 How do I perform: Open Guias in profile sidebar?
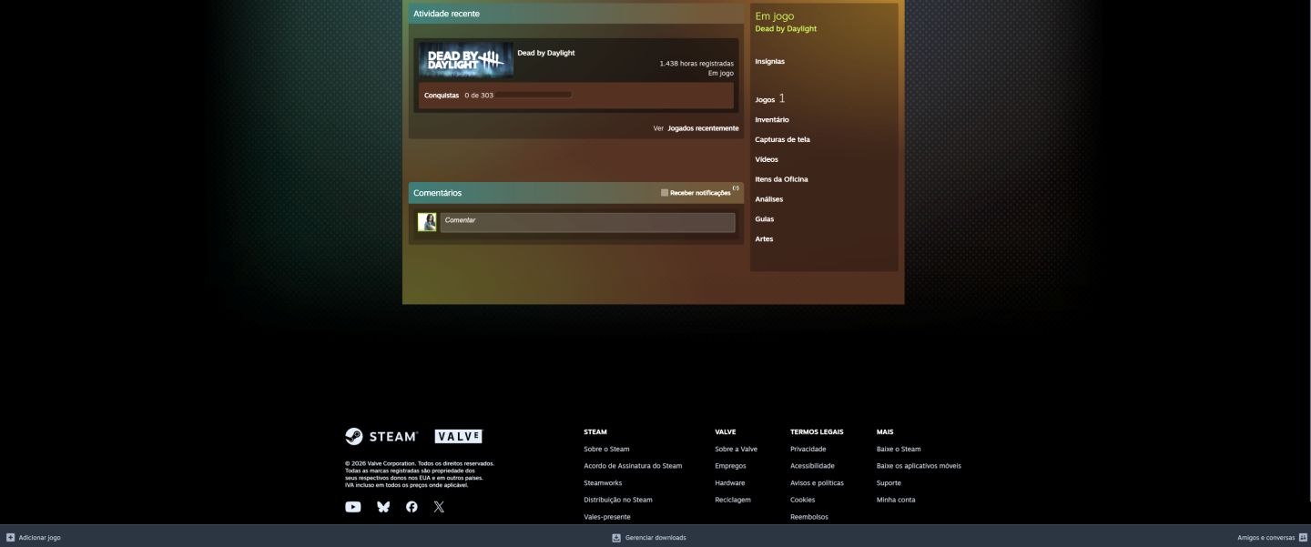(765, 219)
